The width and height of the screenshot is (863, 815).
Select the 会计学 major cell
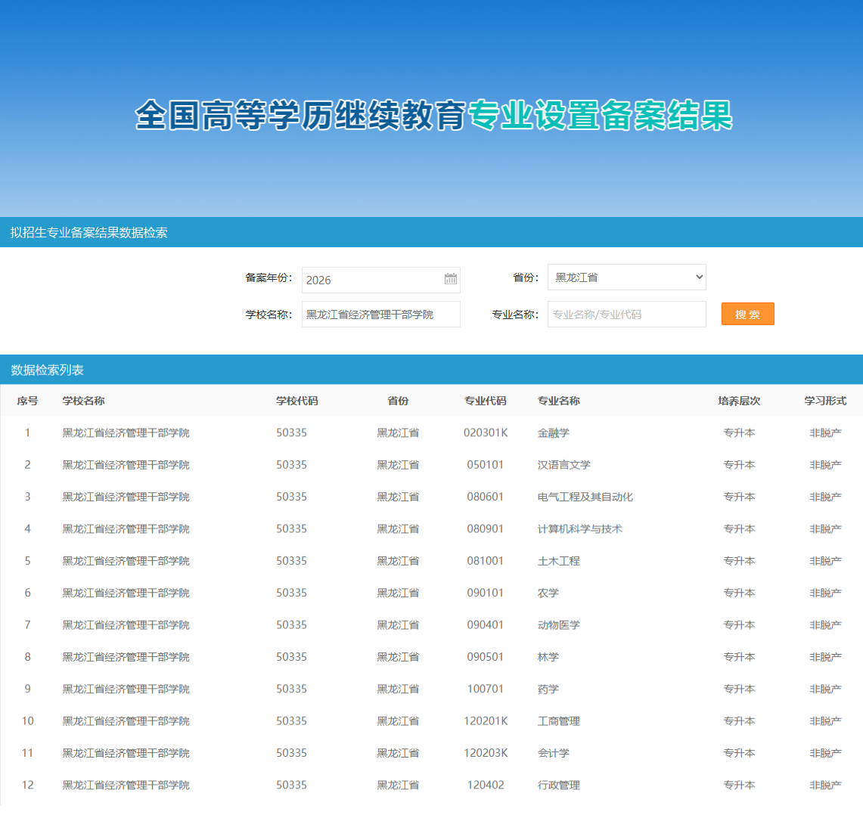coord(553,753)
